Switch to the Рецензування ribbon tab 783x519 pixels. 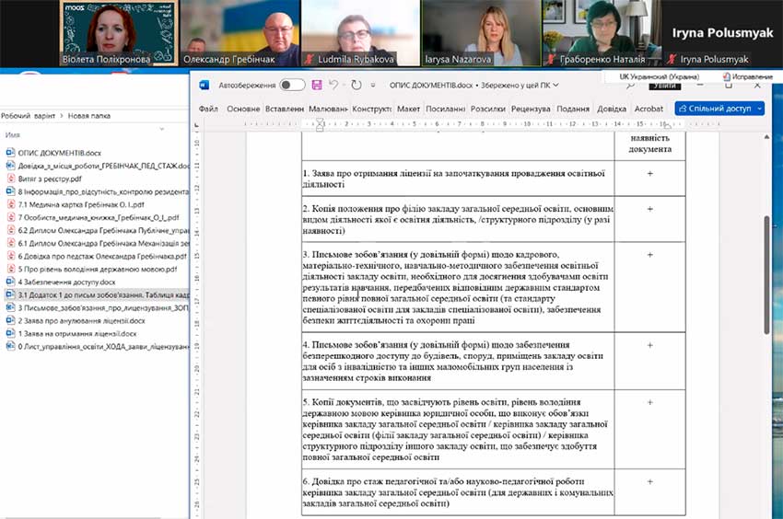[x=531, y=109]
